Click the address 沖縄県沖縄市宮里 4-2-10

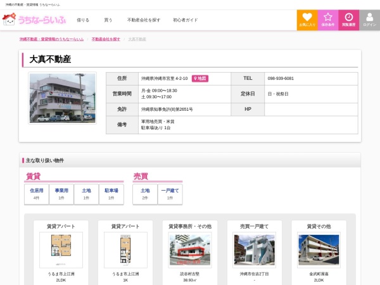pos(165,79)
